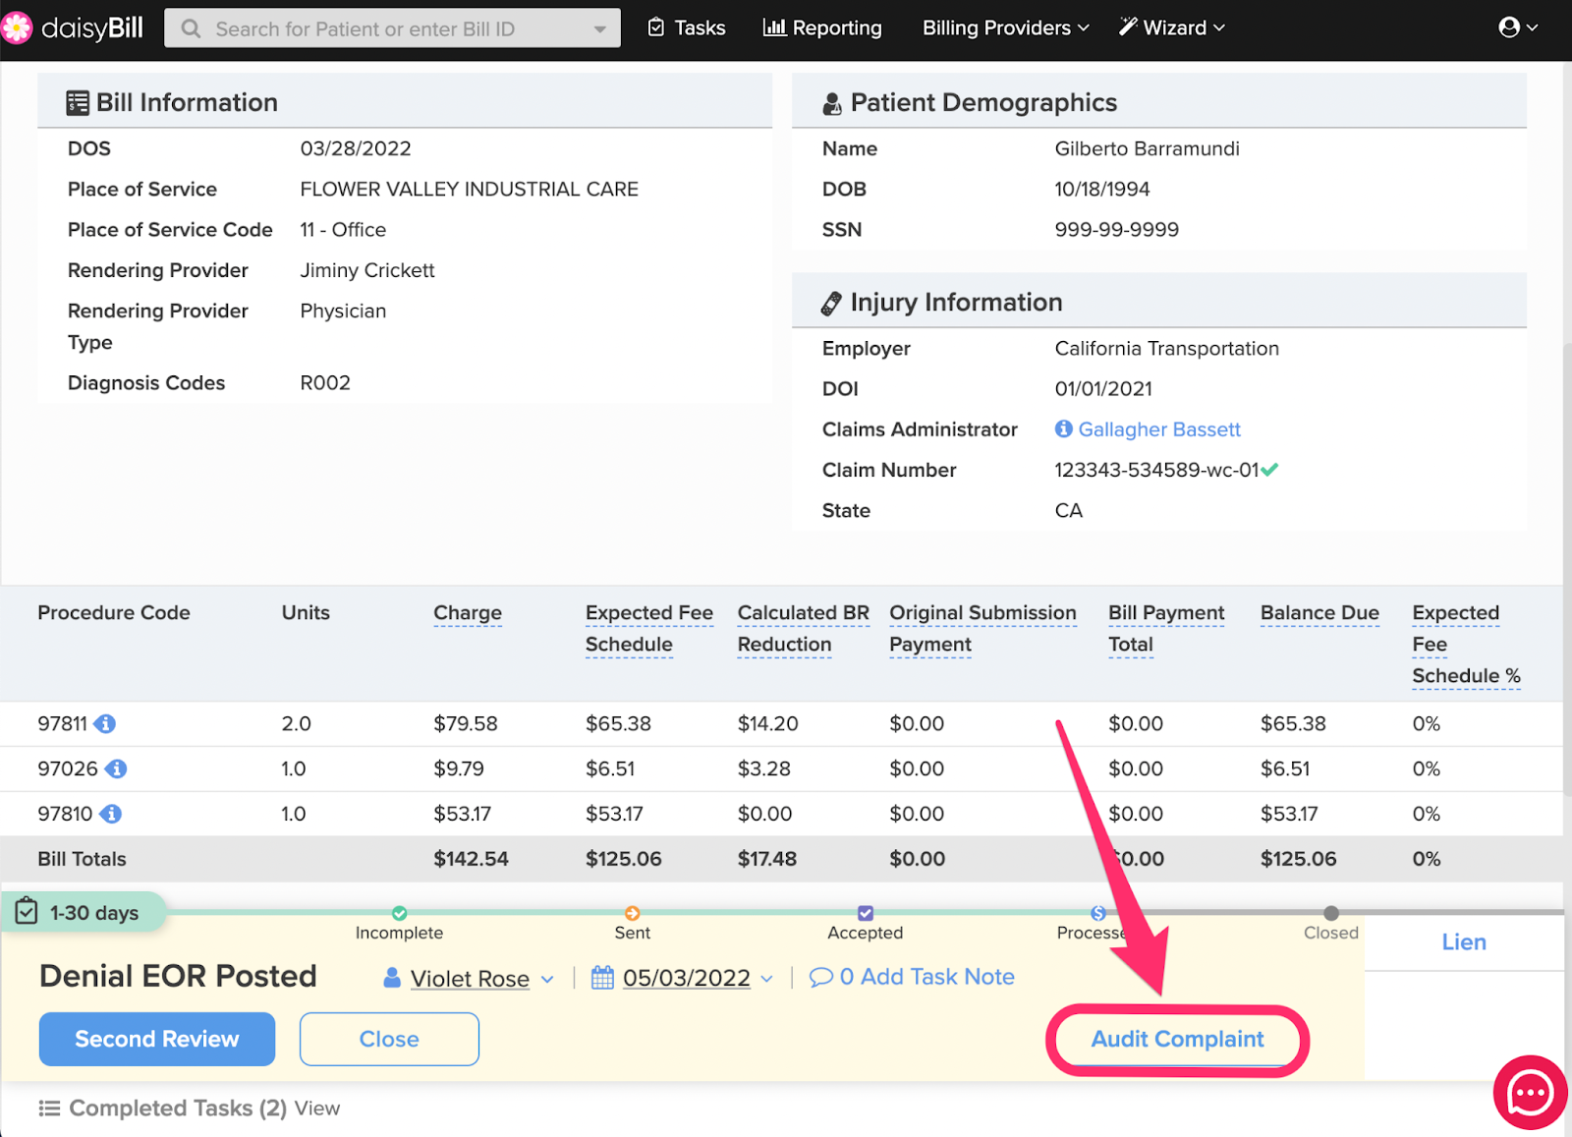
Task: Click the patient or Bill ID search field
Action: 392,28
